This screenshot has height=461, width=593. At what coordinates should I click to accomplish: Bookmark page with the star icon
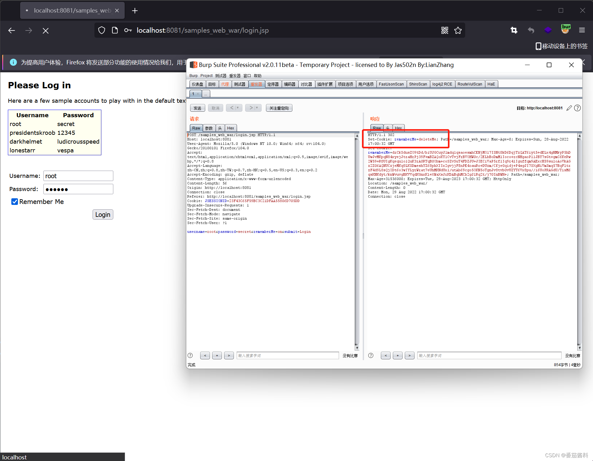point(458,30)
